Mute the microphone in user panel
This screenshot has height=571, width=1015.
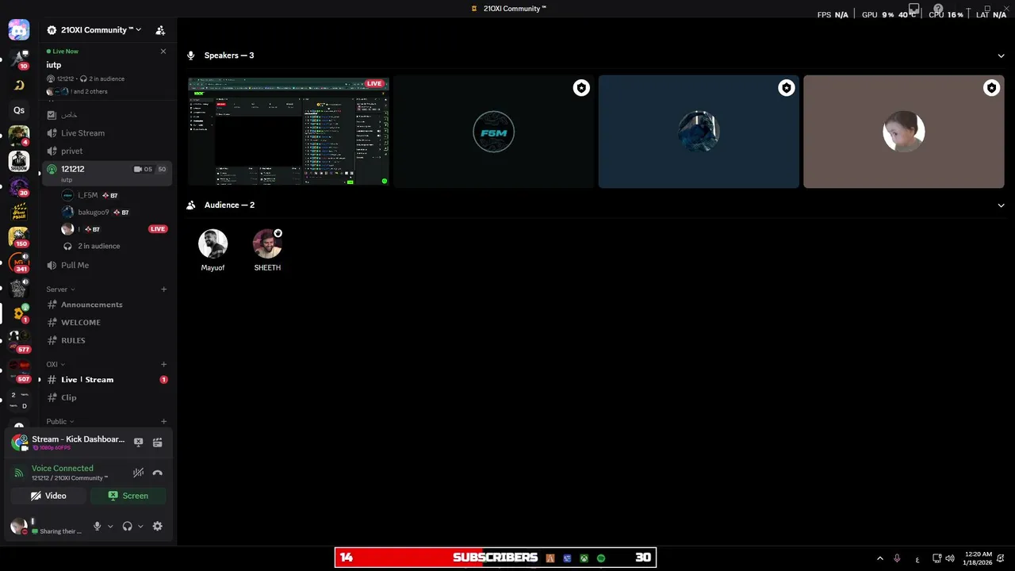(98, 526)
